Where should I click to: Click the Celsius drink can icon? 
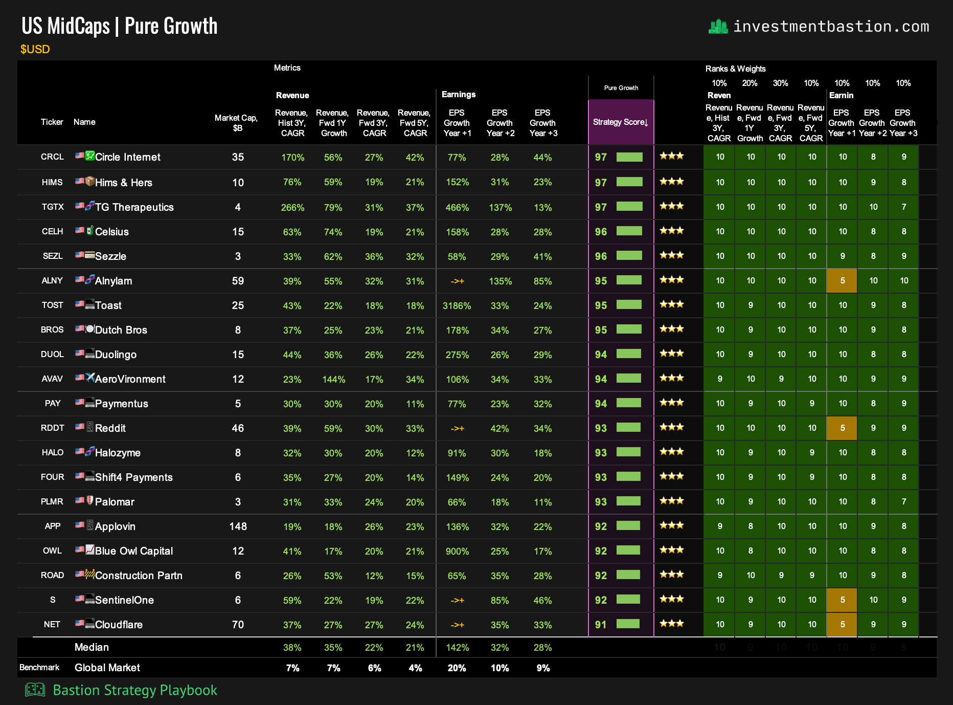pos(90,230)
